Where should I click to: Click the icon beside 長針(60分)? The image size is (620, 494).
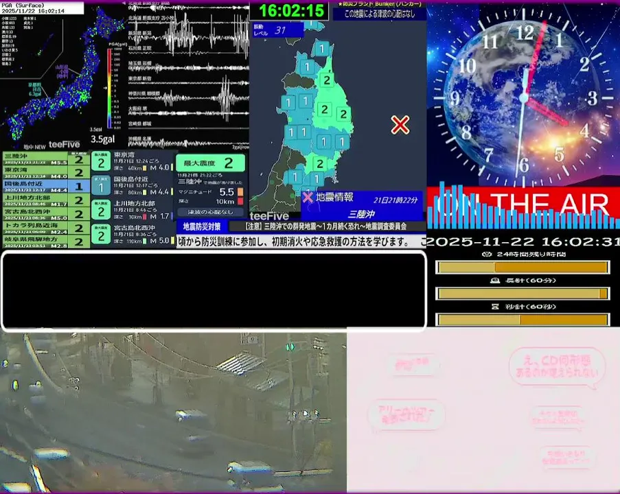click(x=495, y=281)
